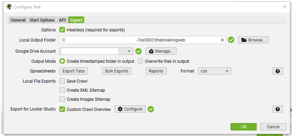Select the Export tab
The height and width of the screenshot is (136, 292).
point(76,20)
